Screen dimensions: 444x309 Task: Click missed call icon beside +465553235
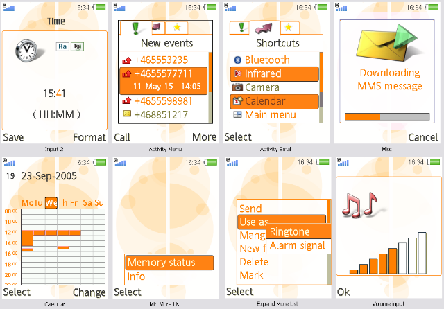pyautogui.click(x=127, y=60)
